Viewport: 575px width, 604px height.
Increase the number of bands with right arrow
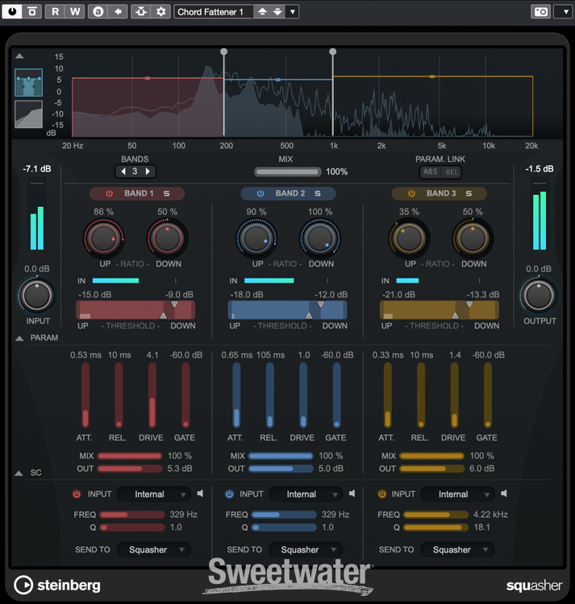148,172
